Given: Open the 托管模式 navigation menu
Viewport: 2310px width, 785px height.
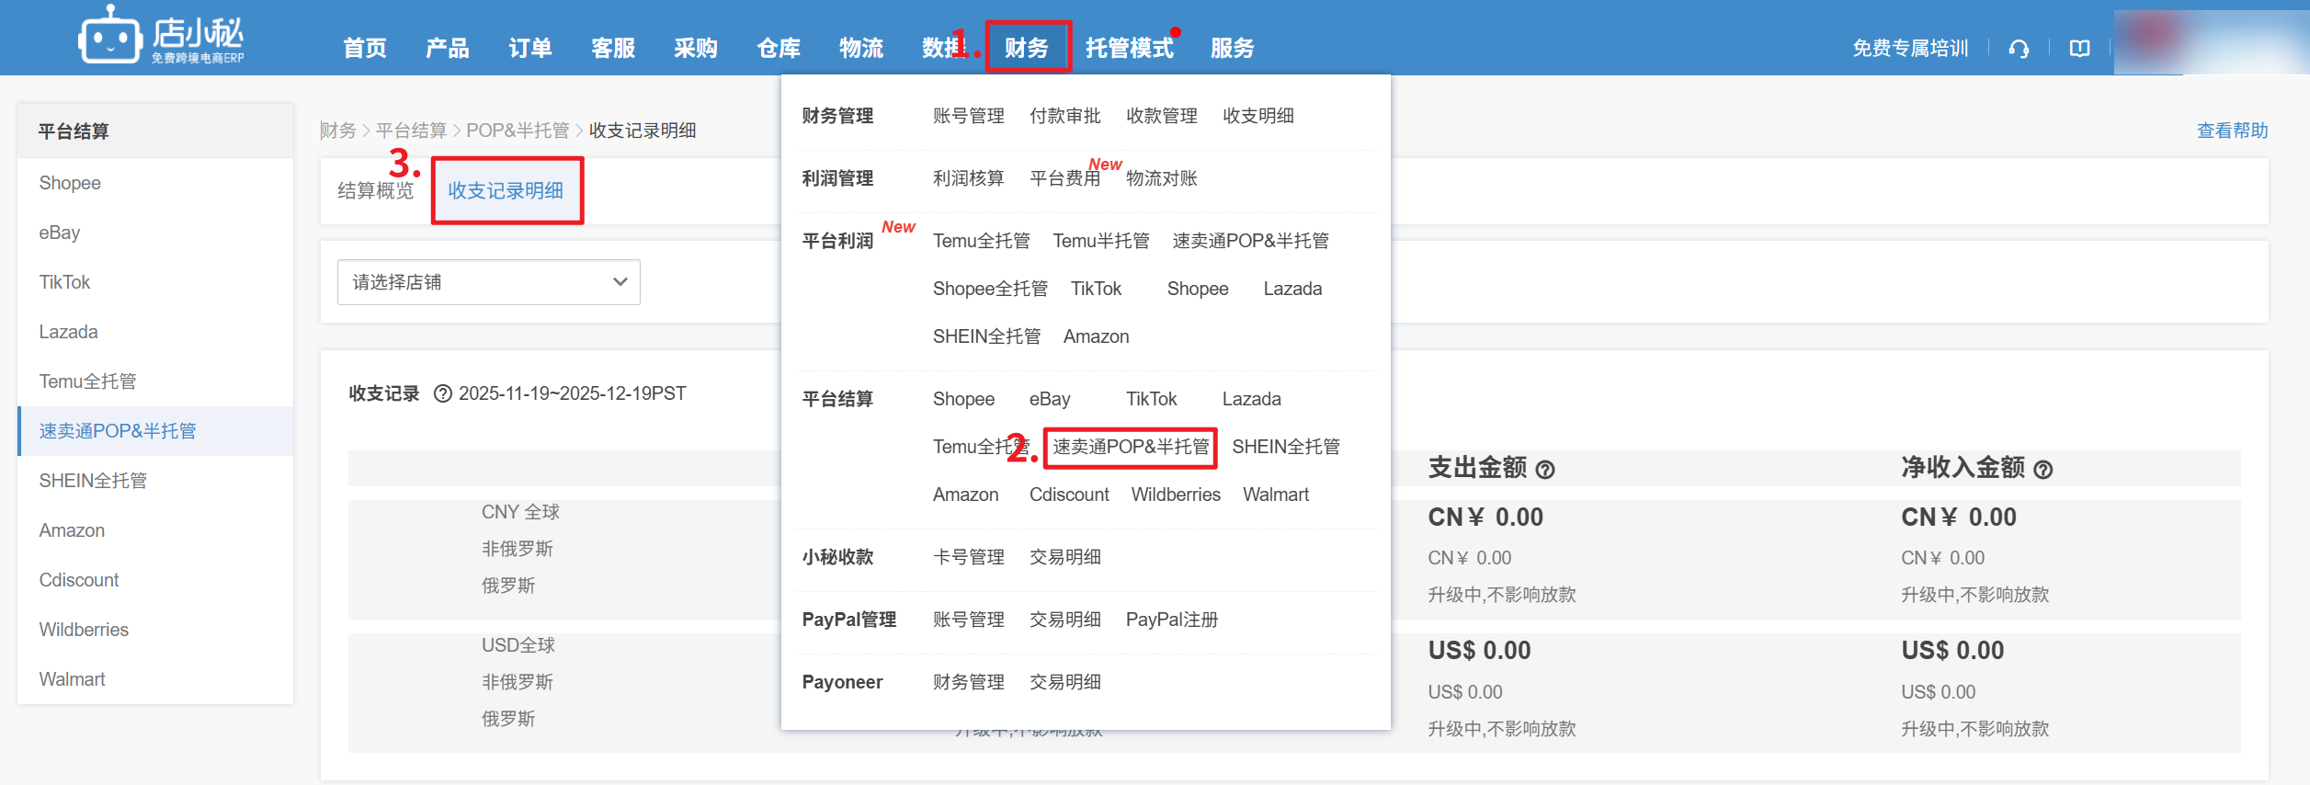Looking at the screenshot, I should click(x=1129, y=48).
